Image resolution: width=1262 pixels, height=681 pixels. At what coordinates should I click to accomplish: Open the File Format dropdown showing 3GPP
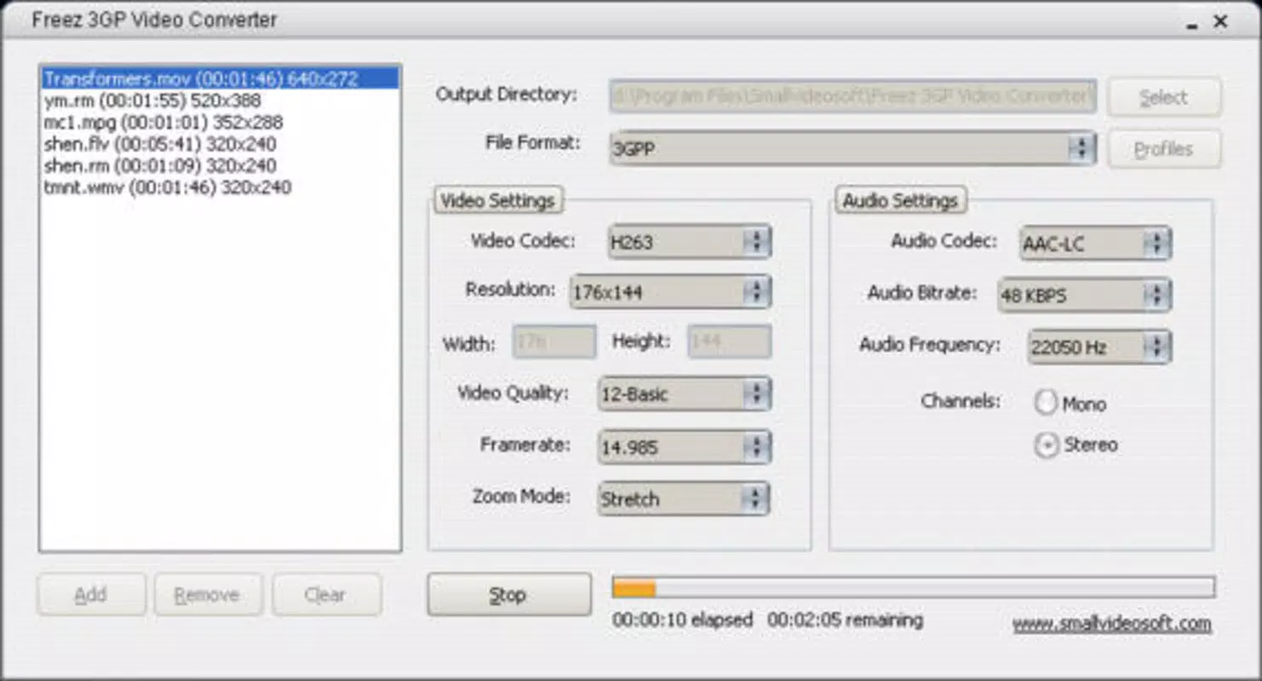(852, 148)
